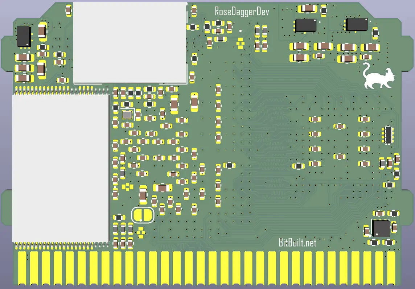The width and height of the screenshot is (415, 289).
Task: Click the grey square crystal component
Action: click(x=127, y=115)
